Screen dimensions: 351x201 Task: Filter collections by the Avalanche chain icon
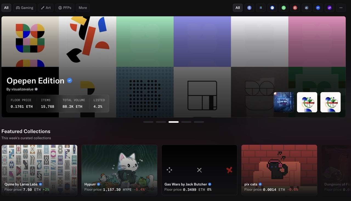295,8
